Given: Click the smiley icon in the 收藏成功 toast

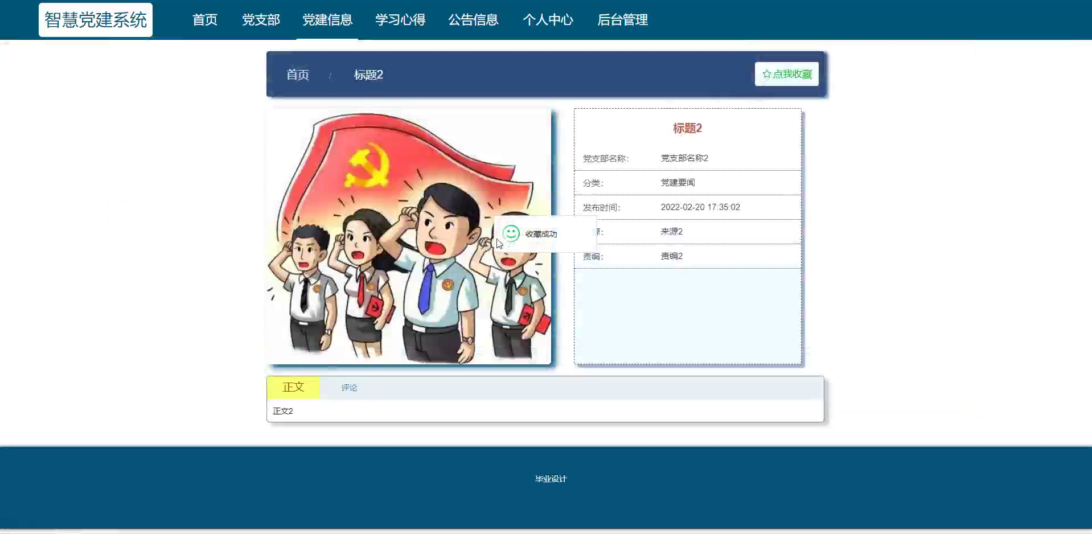Looking at the screenshot, I should [511, 233].
